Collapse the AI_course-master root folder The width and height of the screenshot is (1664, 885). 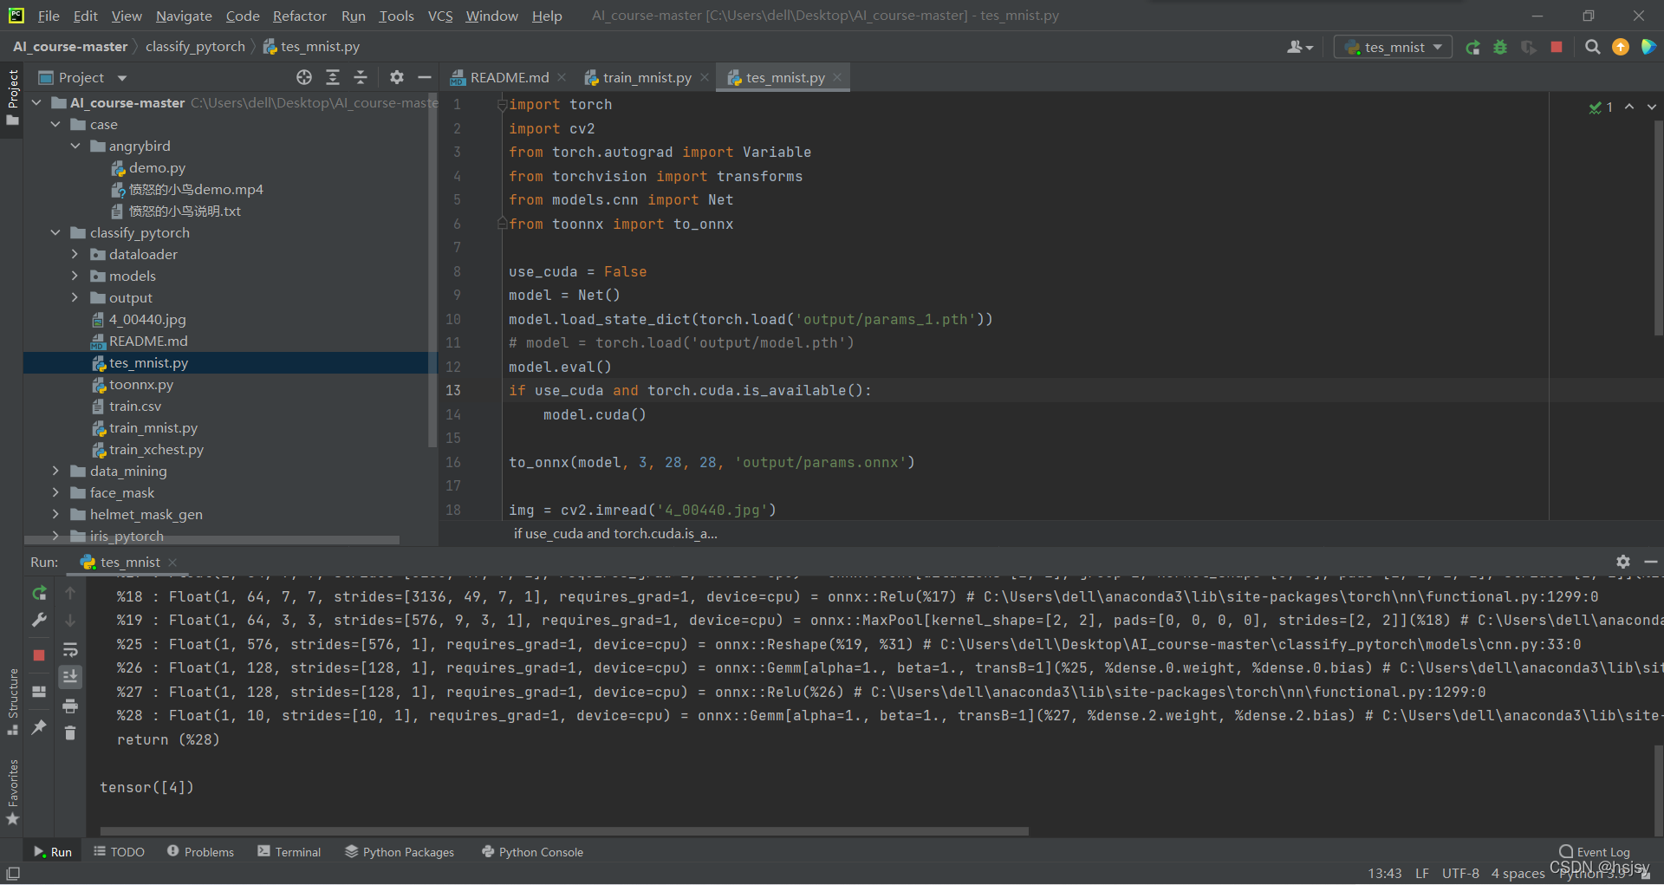(x=36, y=102)
